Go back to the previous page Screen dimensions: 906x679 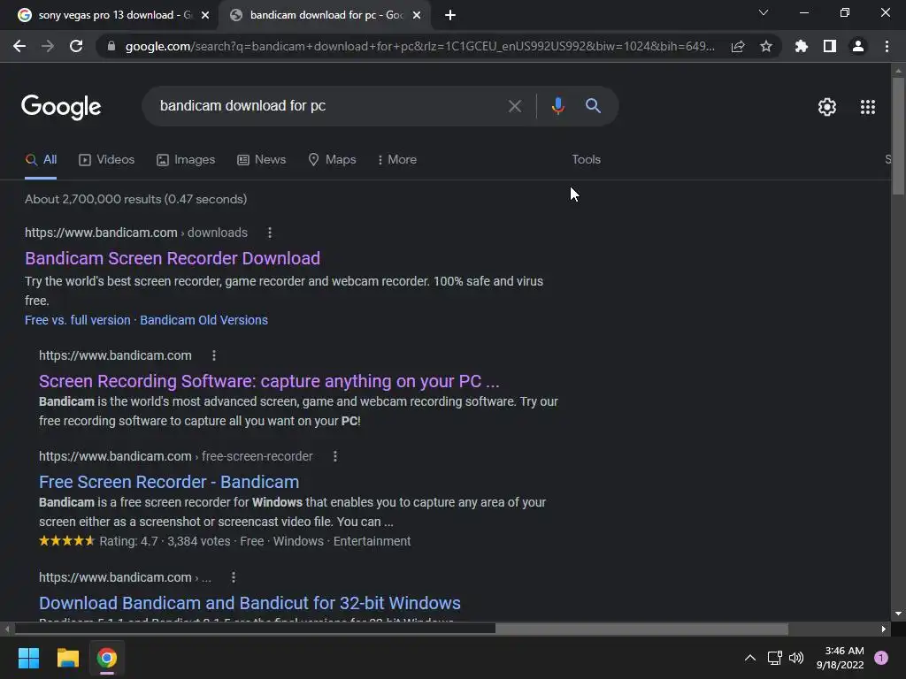pyautogui.click(x=19, y=46)
